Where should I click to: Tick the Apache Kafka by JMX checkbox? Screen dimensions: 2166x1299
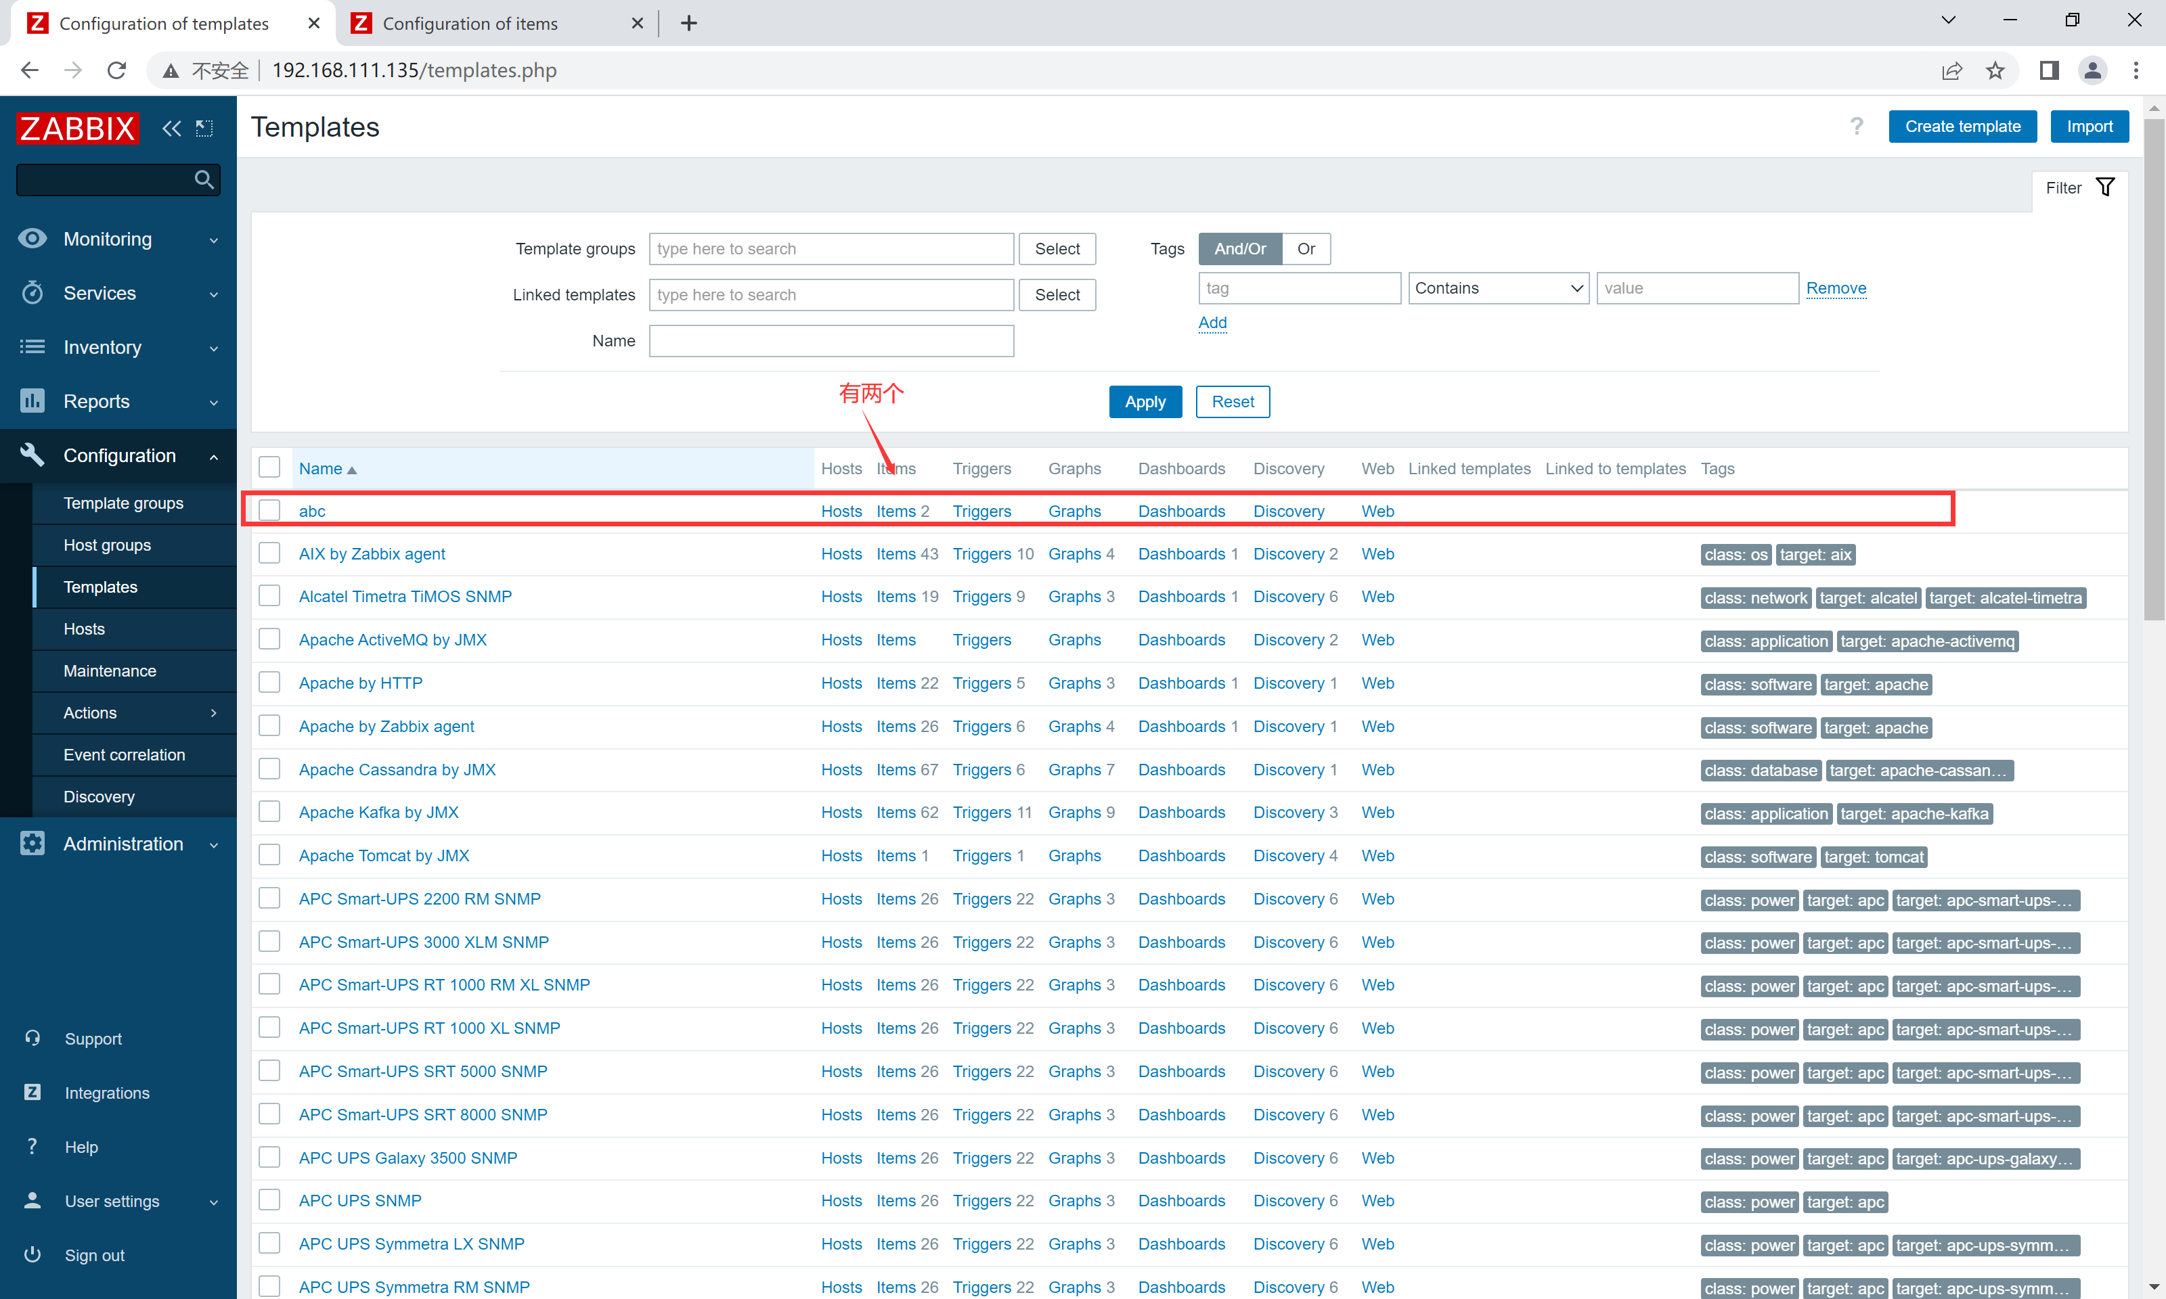point(269,811)
